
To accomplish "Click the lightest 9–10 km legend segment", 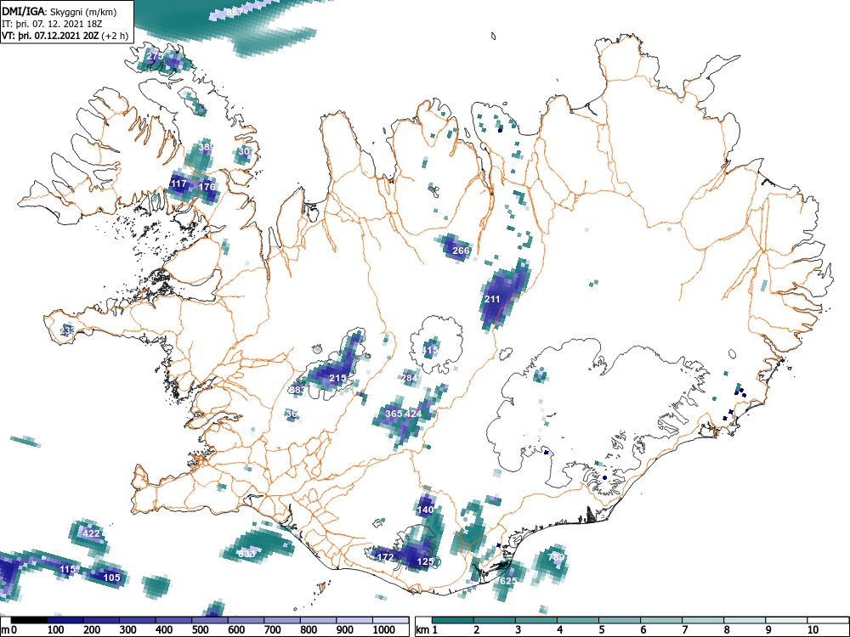I will pyautogui.click(x=786, y=620).
